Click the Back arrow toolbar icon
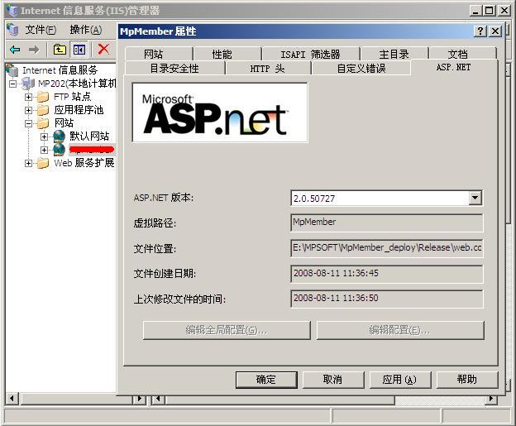The width and height of the screenshot is (516, 426). [15, 50]
